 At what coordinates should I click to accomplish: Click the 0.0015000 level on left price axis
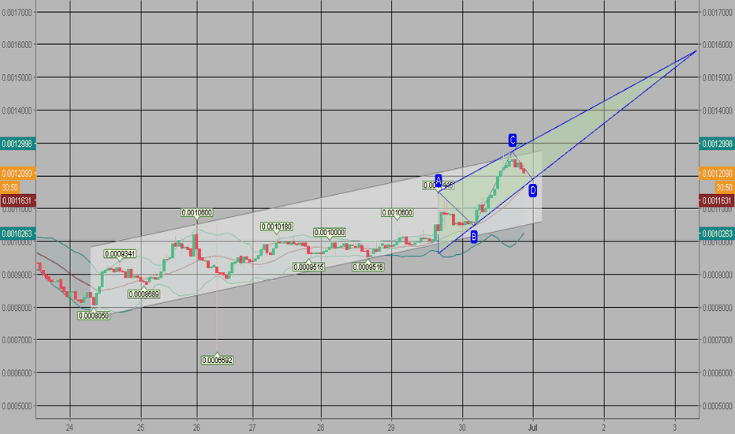[x=17, y=77]
